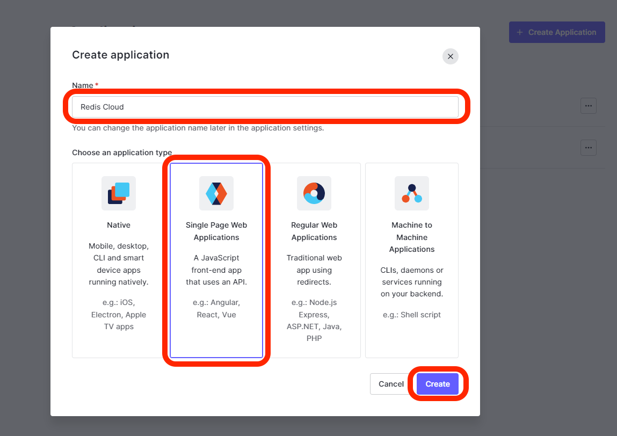Click the Node.js Express, ASP.NET example text

pyautogui.click(x=314, y=321)
